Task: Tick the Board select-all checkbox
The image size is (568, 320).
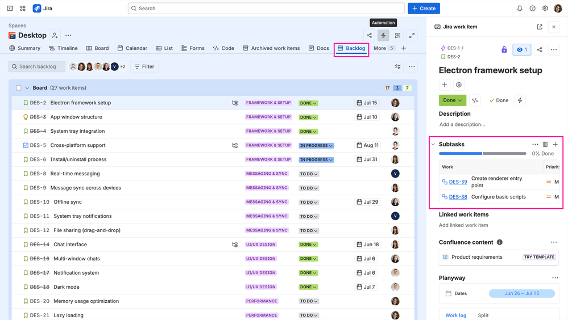Action: pos(18,88)
